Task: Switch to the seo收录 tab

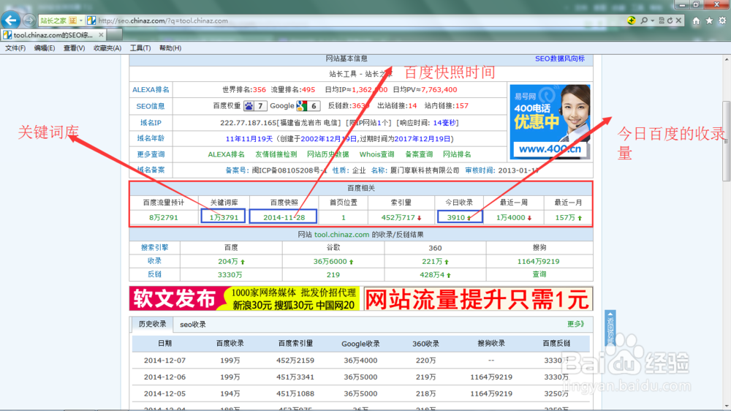Action: [x=193, y=325]
